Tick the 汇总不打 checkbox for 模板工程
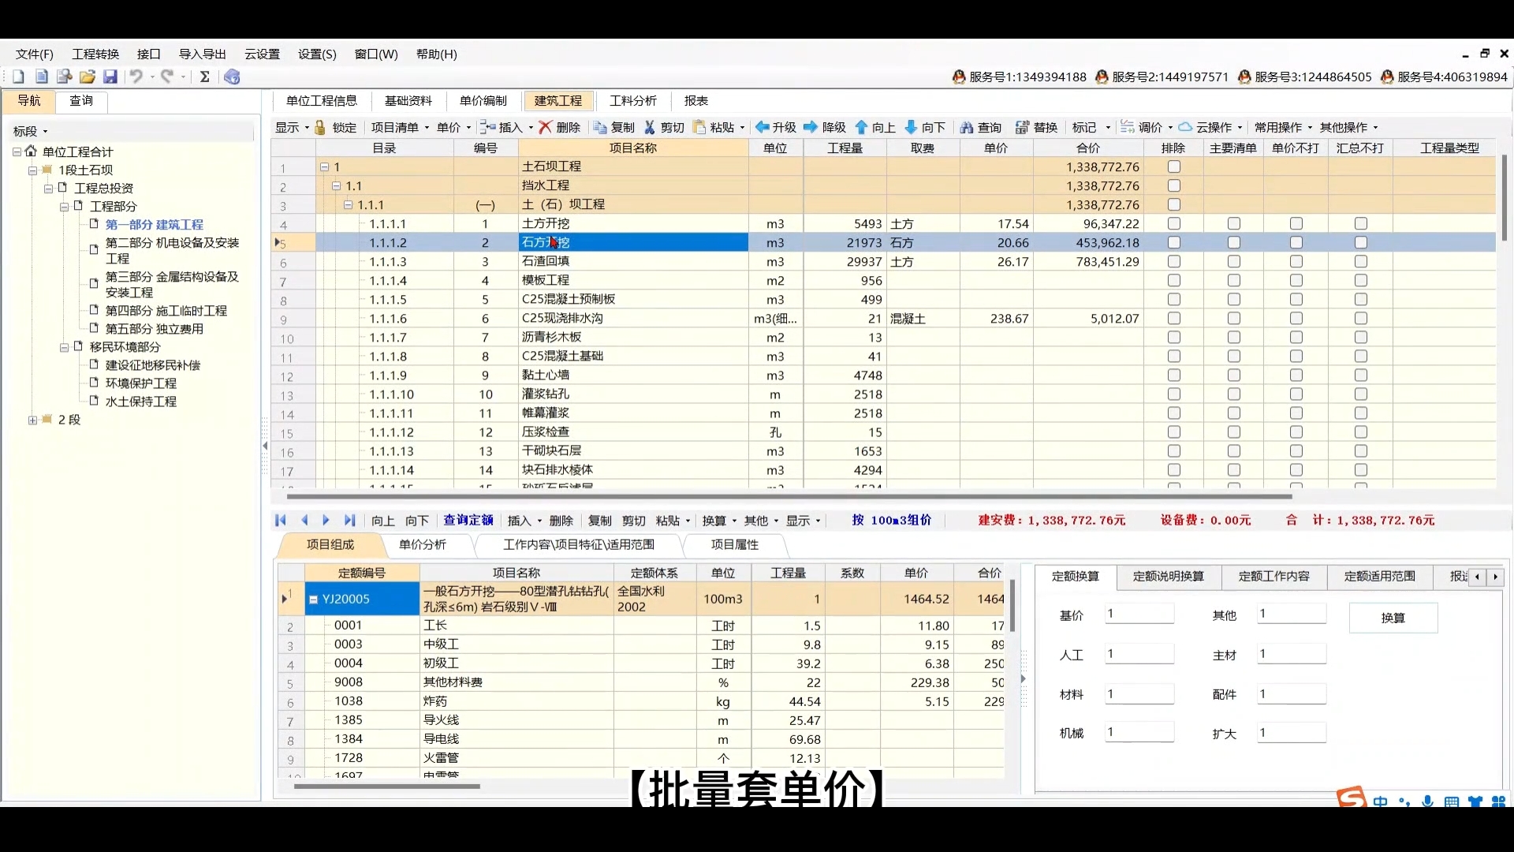Viewport: 1514px width, 852px height. click(x=1361, y=280)
